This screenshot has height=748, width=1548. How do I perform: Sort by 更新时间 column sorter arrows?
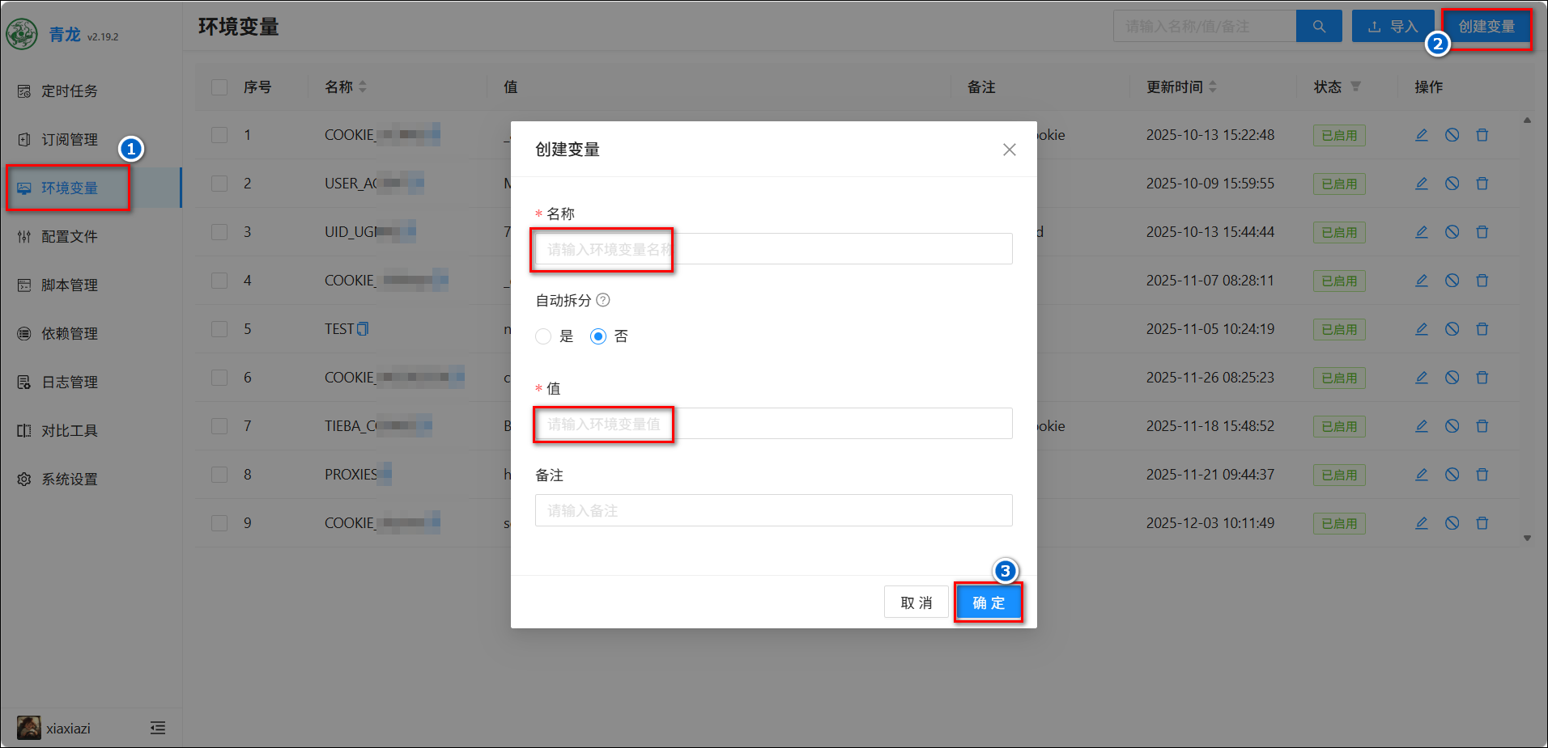click(x=1213, y=87)
